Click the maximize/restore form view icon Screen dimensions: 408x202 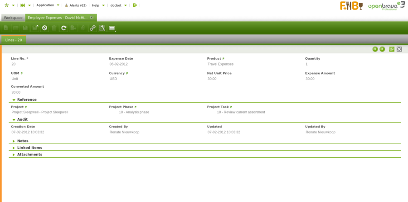392,49
